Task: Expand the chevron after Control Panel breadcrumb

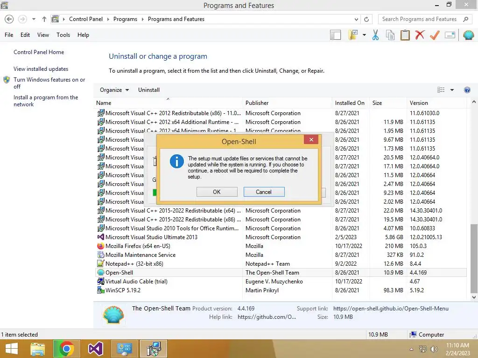Action: (x=108, y=19)
